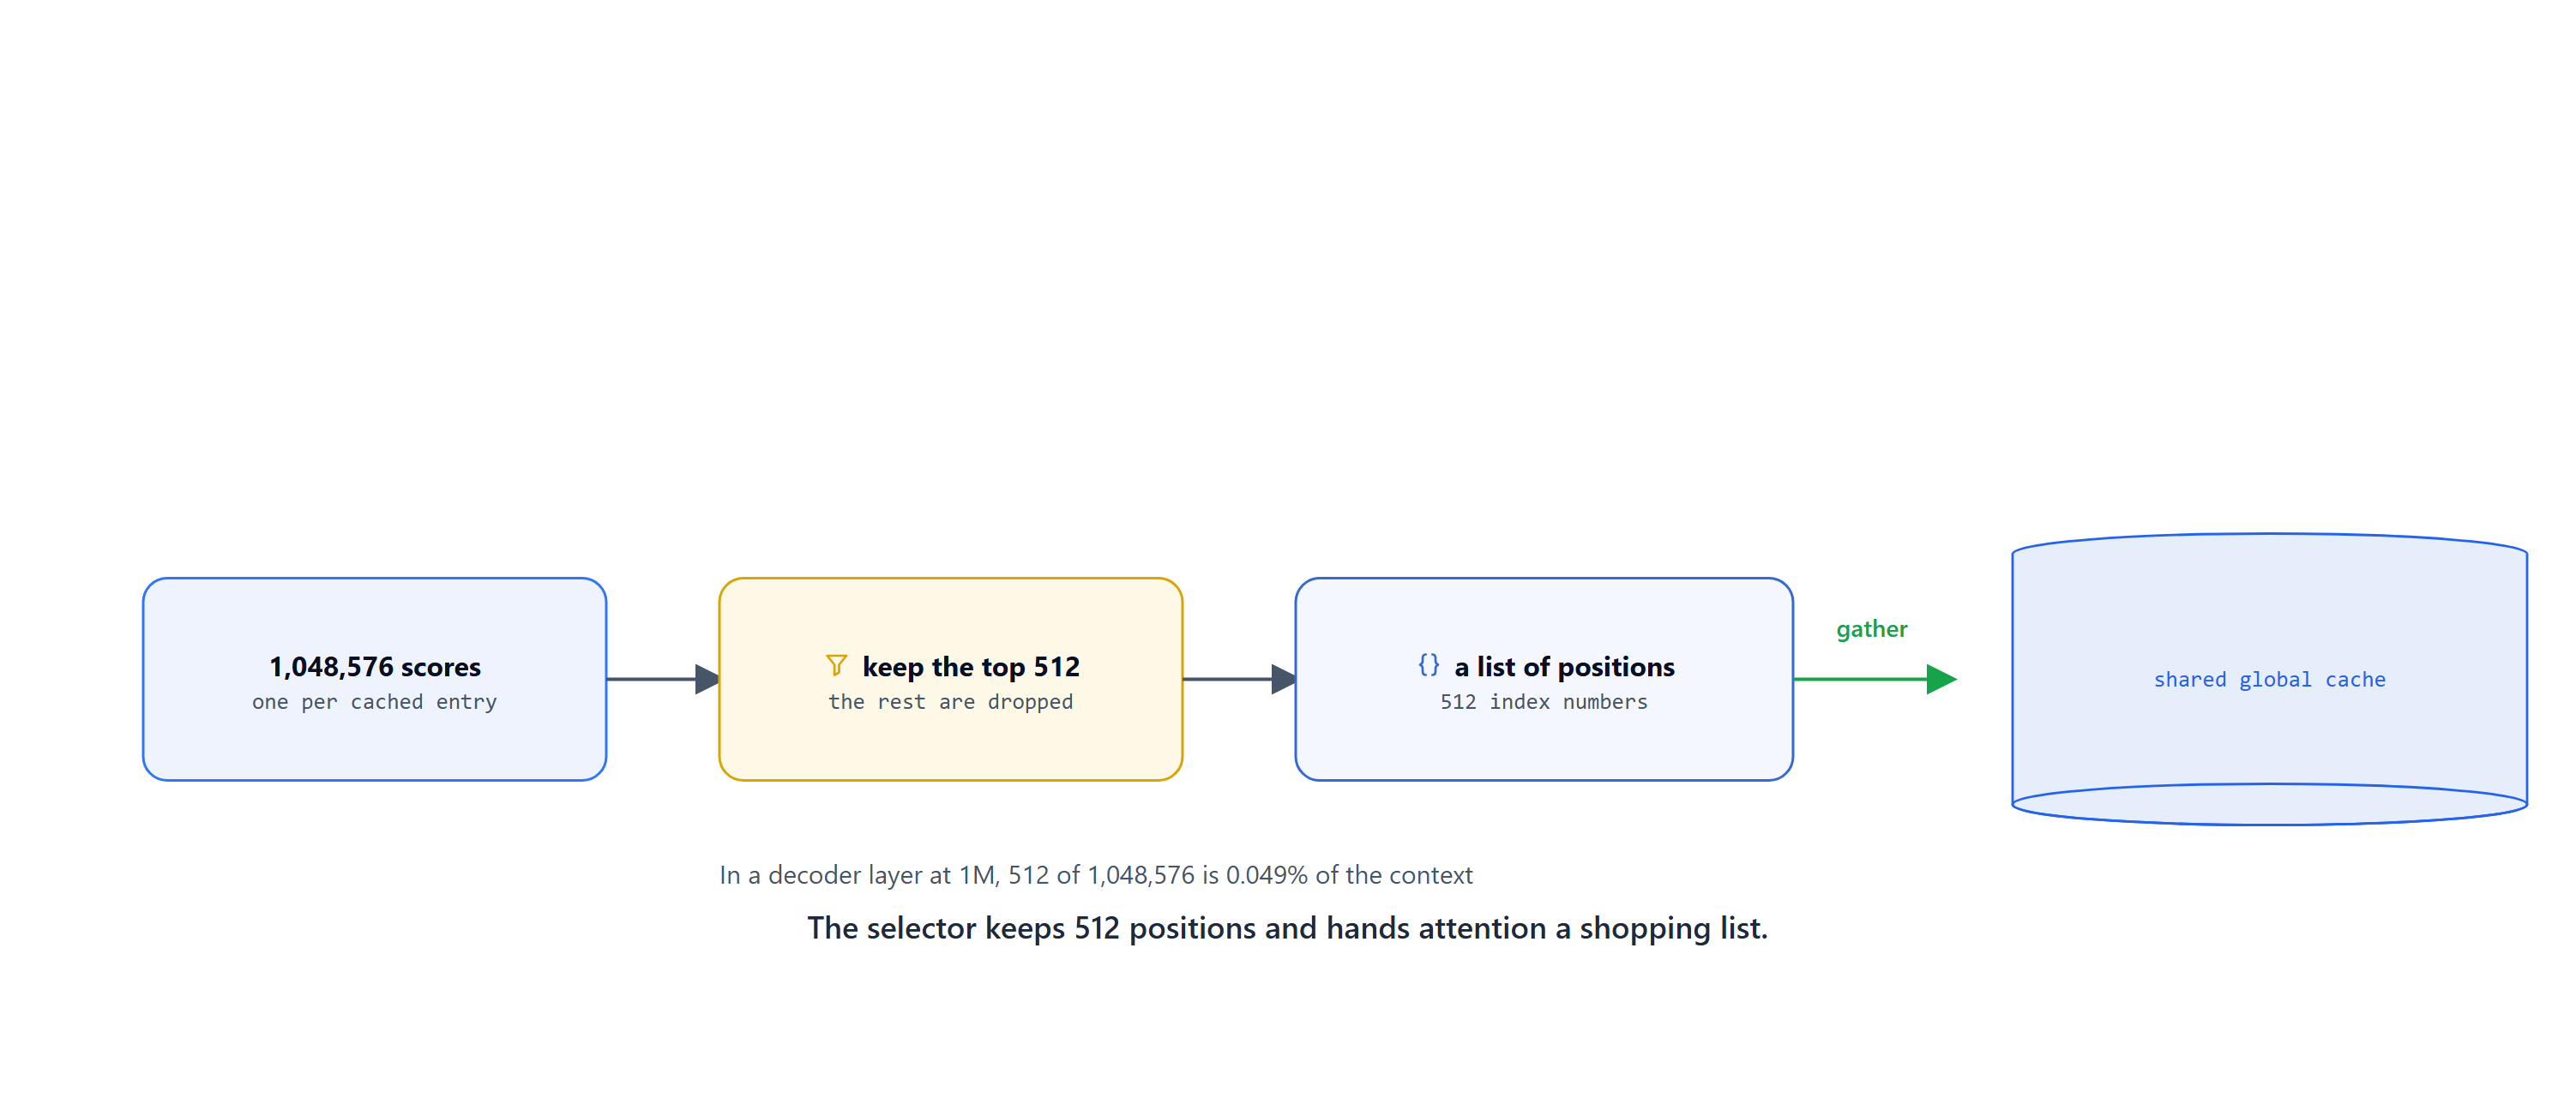Click the arrowhead entering the list of positions box

(x=1283, y=679)
